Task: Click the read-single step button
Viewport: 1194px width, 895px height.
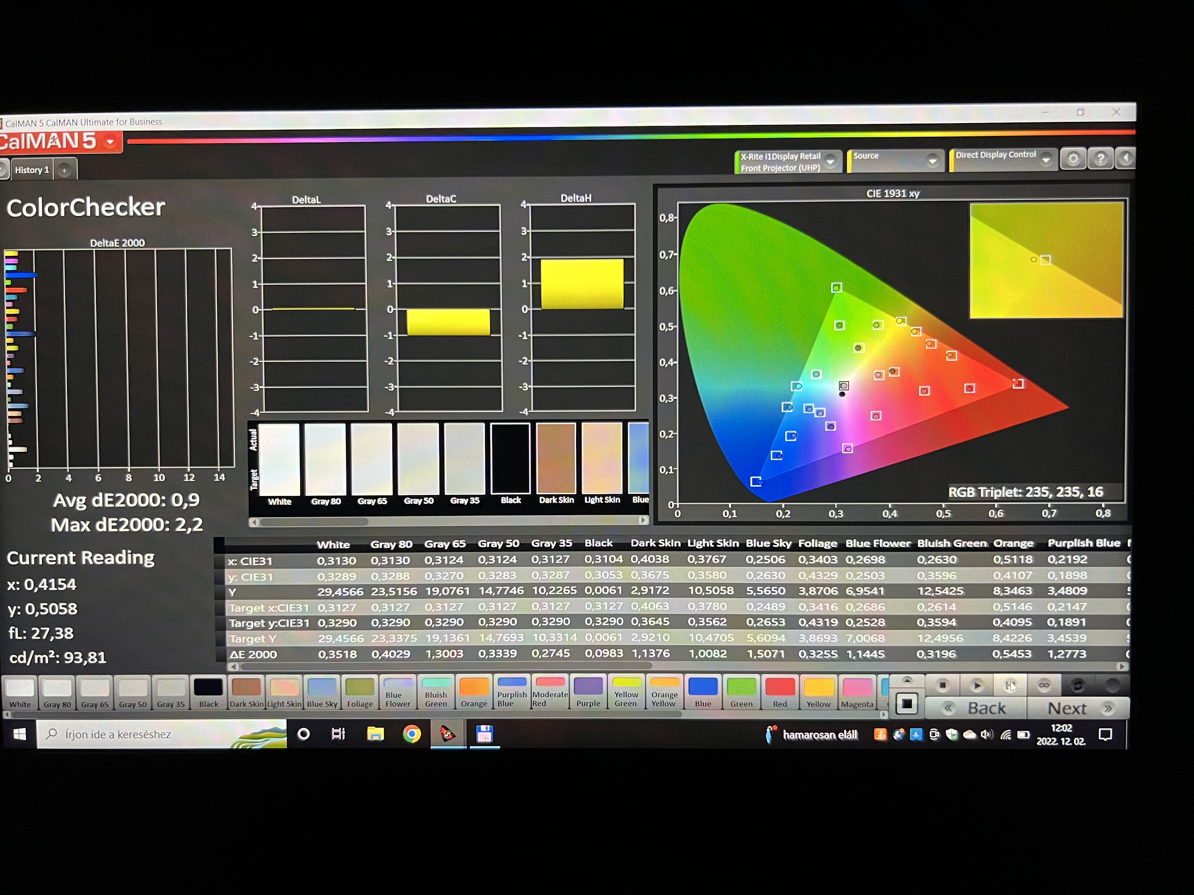Action: point(1010,685)
